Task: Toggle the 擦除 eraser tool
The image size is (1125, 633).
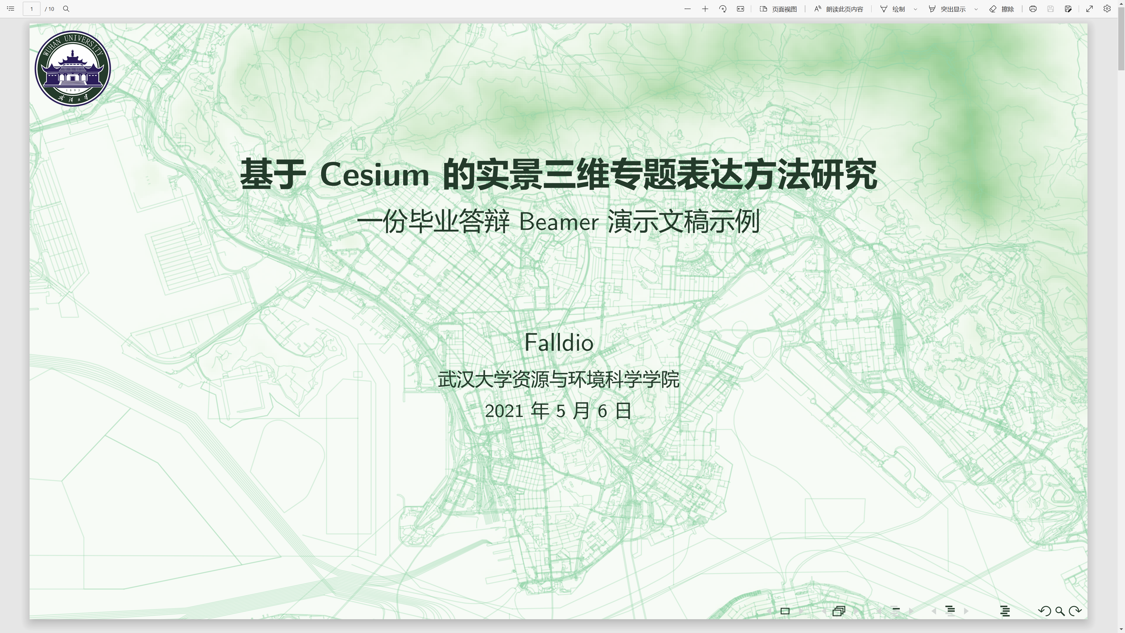Action: click(1002, 9)
